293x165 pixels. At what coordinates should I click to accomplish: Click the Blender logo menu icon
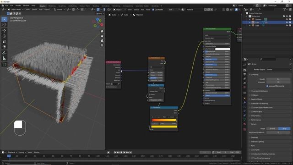pyautogui.click(x=3, y=5)
